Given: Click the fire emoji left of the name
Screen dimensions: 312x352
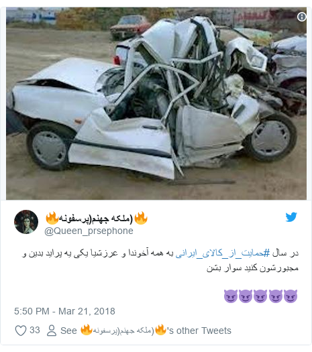Looking at the screenshot, I should click(52, 218).
